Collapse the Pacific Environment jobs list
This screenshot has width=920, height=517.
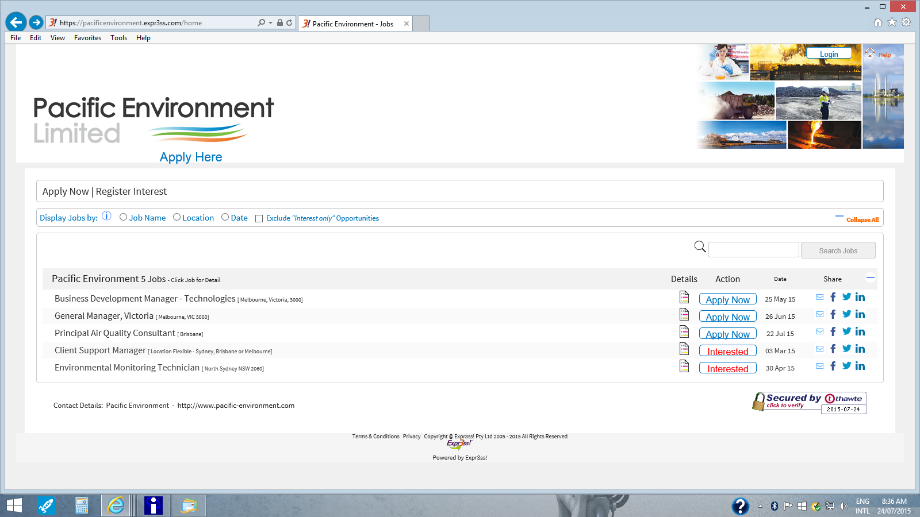[871, 277]
